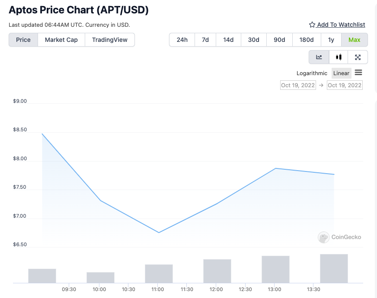This screenshot has width=377, height=298.
Task: Select the 24h time range
Action: click(182, 40)
